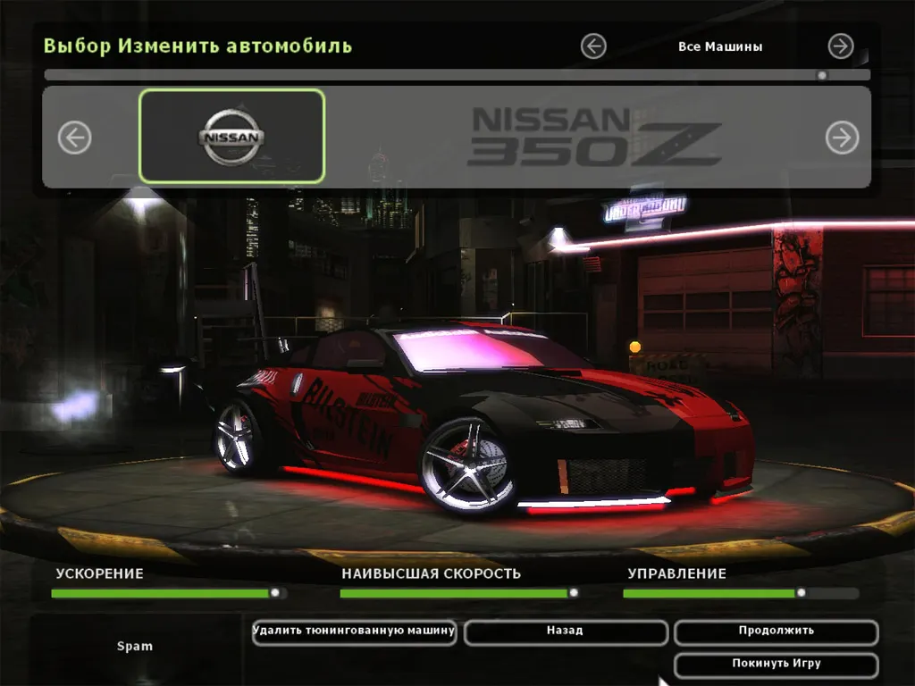915x686 pixels.
Task: Click the НАИВЫСШАЯ СКОРОСТЬ label
Action: point(432,573)
